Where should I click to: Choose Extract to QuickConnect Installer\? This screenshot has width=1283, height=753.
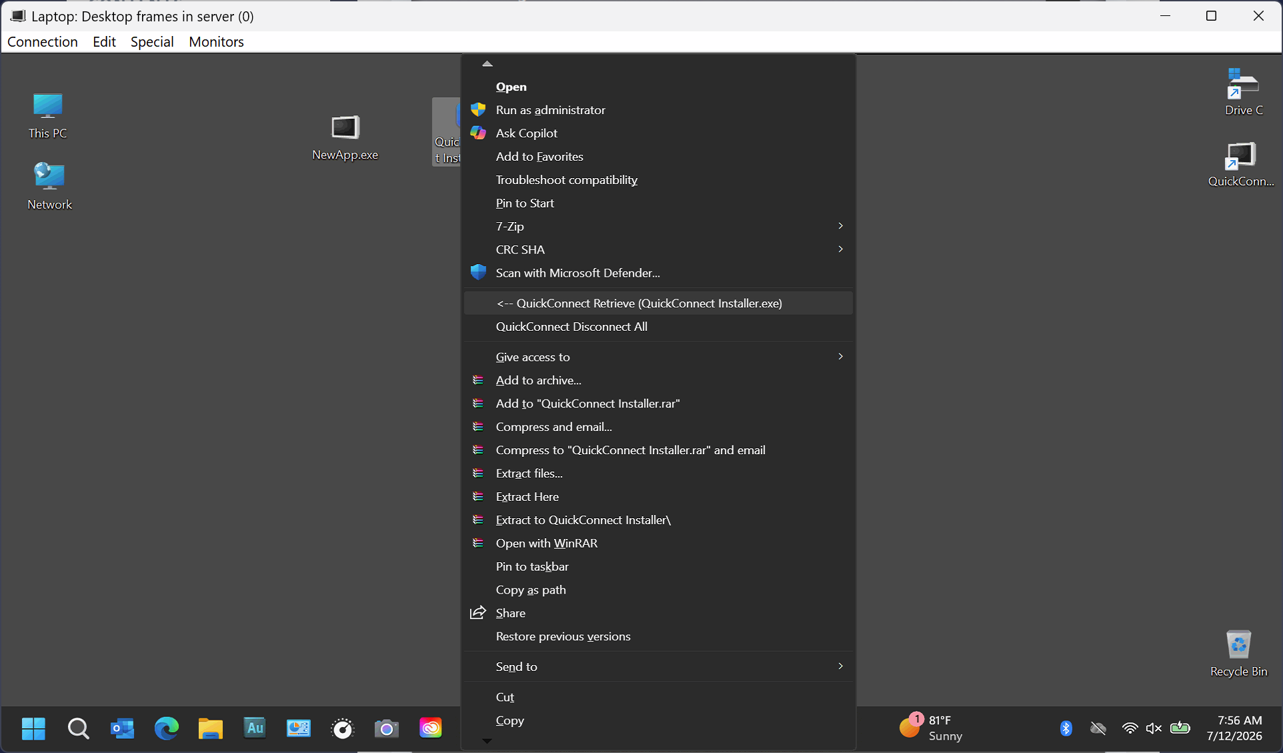(658, 520)
